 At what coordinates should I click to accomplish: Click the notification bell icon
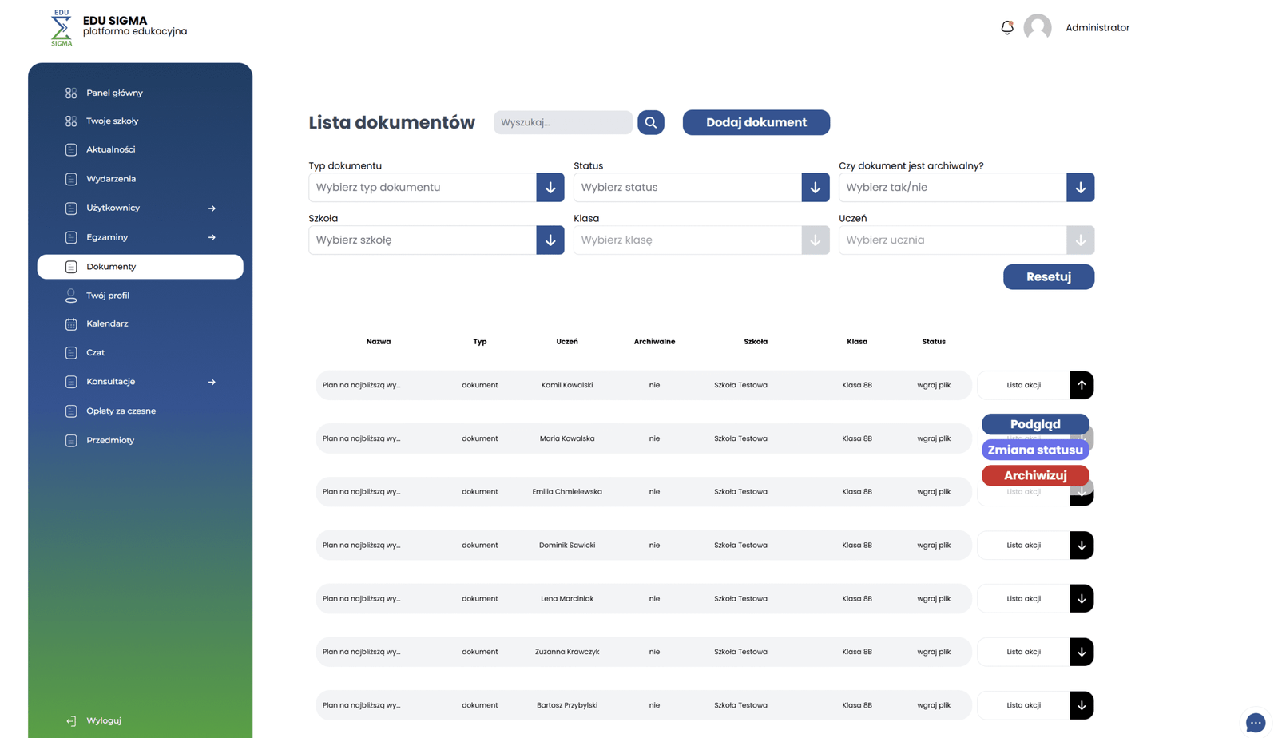tap(1007, 27)
